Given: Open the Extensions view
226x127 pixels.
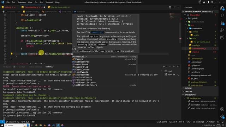Looking at the screenshot, I should (222, 37).
